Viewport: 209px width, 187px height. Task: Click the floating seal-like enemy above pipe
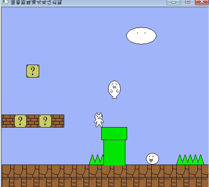coord(114,90)
